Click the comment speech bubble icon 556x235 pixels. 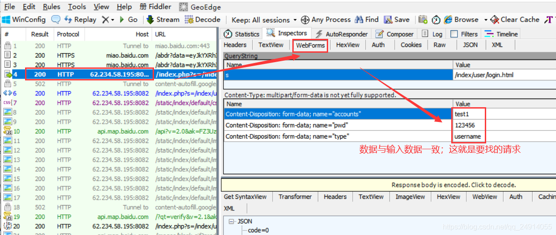(56, 20)
